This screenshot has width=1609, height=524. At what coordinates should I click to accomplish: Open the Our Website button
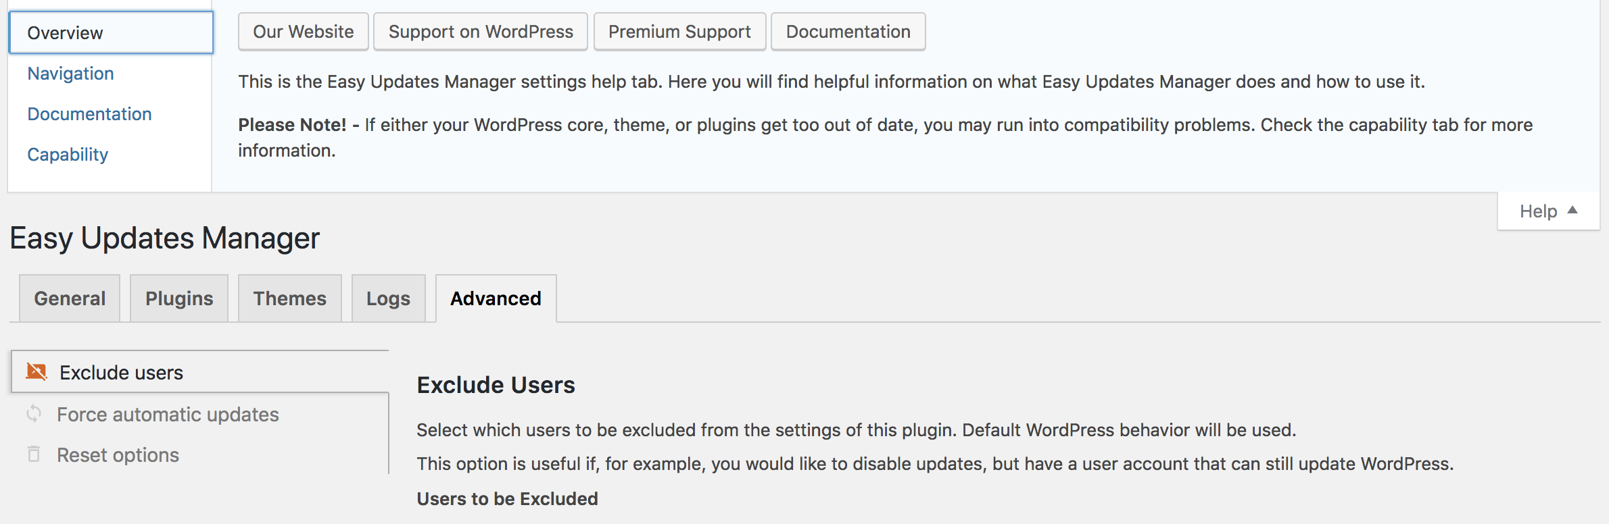pos(303,32)
